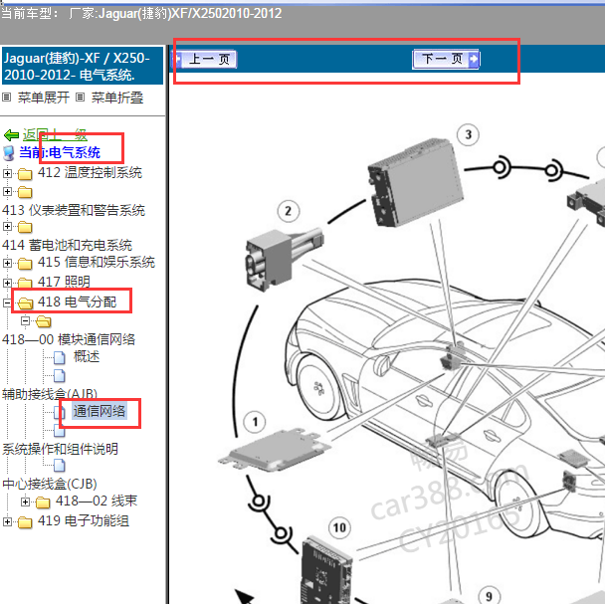Viewport: 605px width, 604px height.
Task: Expand the 415 信息和娱乐系统 node
Action: (7, 264)
